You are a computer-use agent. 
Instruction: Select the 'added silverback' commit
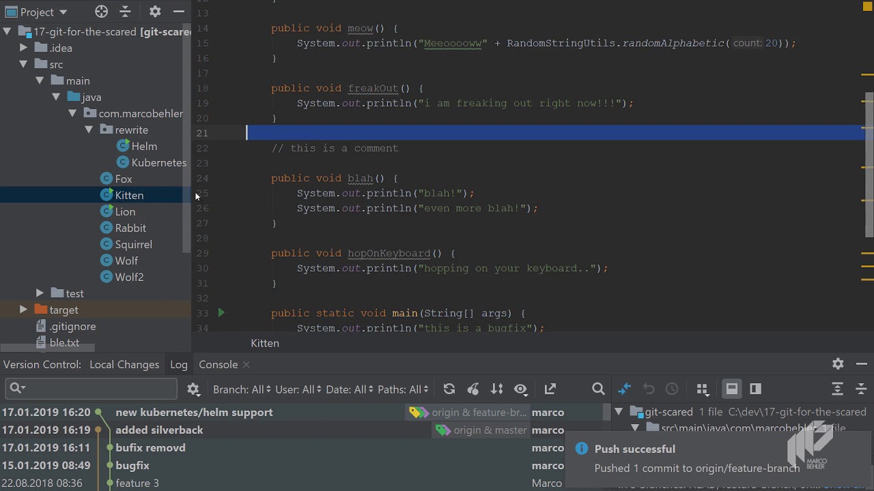point(159,430)
